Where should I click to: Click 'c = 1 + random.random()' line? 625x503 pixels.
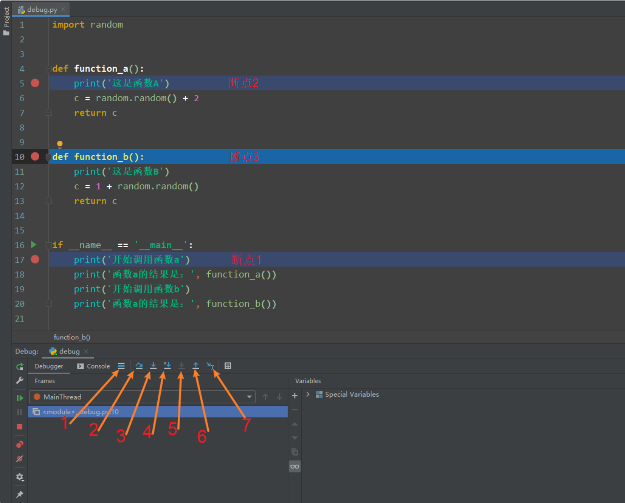coord(136,187)
